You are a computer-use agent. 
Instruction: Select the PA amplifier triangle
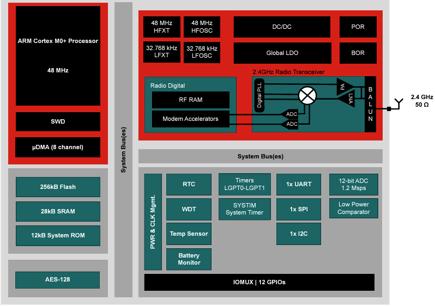coord(343,85)
